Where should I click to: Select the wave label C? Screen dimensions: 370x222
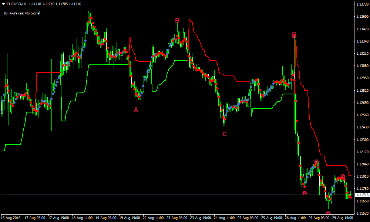coord(224,134)
